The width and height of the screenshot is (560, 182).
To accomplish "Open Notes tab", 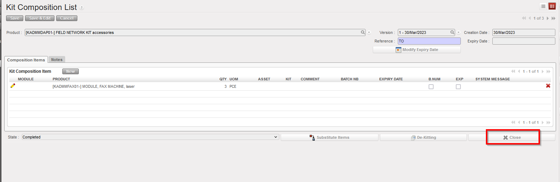I will pos(57,60).
